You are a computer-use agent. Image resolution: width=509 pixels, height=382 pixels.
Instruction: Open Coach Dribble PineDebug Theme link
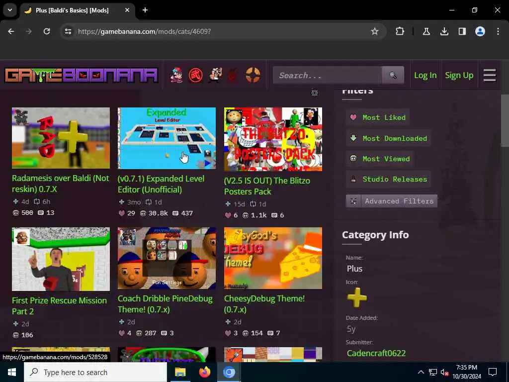click(165, 304)
